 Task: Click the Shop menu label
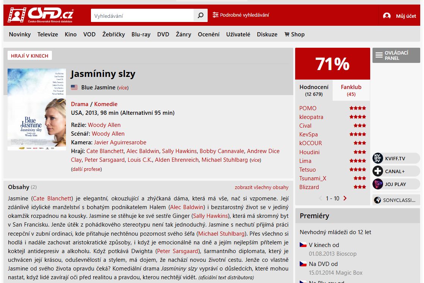[298, 34]
